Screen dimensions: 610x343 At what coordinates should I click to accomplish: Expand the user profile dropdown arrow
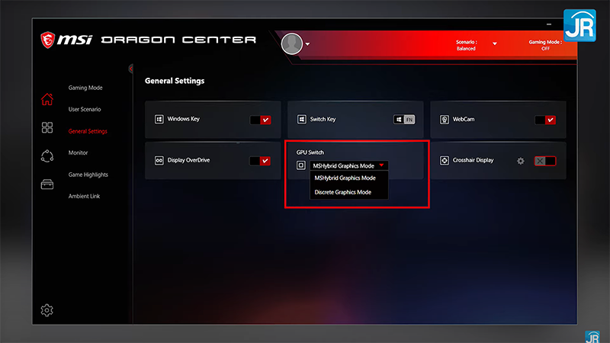pos(307,44)
